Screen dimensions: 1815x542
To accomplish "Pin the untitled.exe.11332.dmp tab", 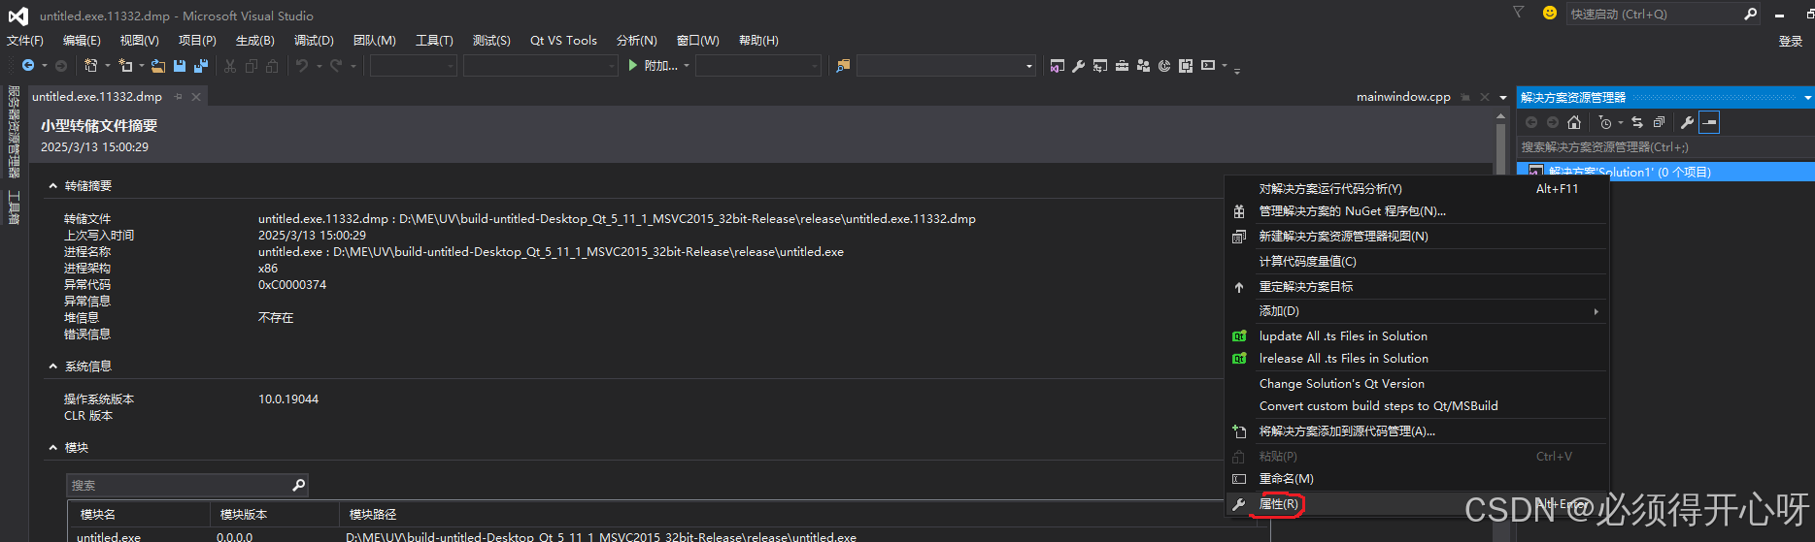I will 179,97.
